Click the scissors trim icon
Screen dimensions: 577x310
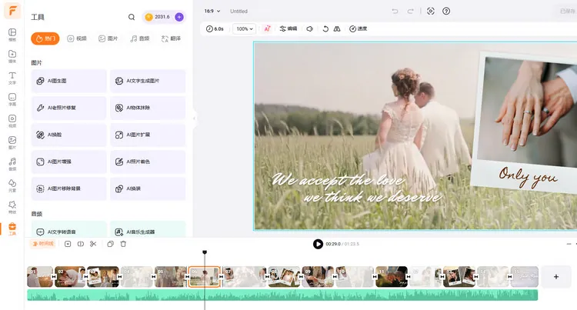[93, 244]
